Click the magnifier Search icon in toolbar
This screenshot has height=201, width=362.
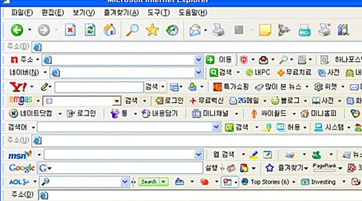132,30
